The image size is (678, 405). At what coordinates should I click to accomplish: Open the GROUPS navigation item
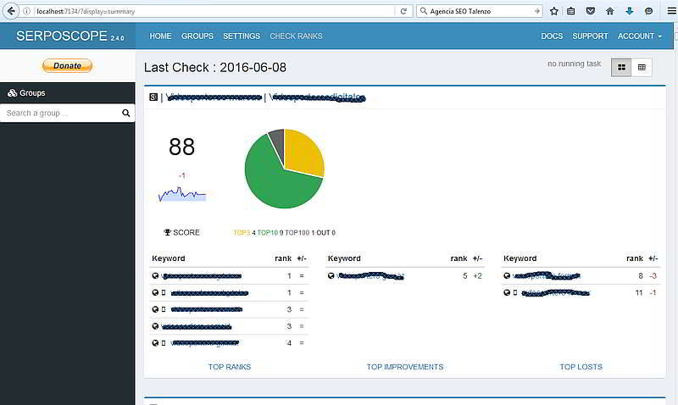(197, 36)
